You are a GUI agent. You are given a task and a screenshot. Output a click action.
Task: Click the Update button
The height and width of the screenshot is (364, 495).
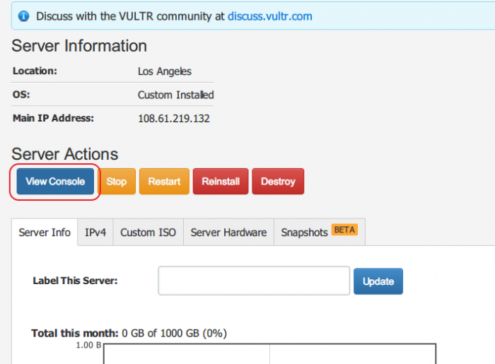tap(378, 281)
